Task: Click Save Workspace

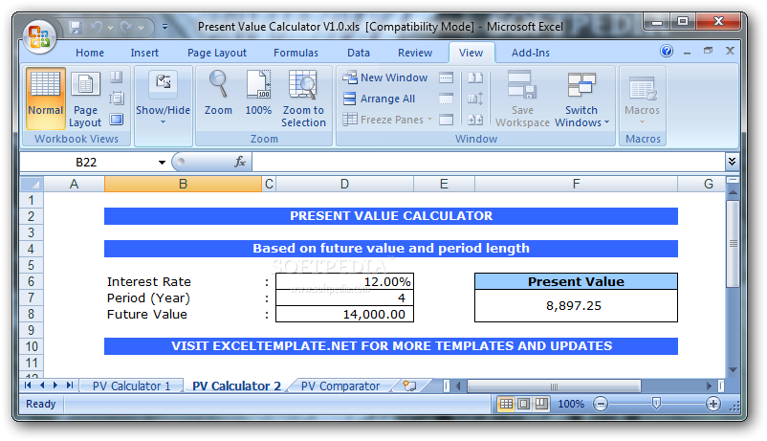Action: (522, 99)
